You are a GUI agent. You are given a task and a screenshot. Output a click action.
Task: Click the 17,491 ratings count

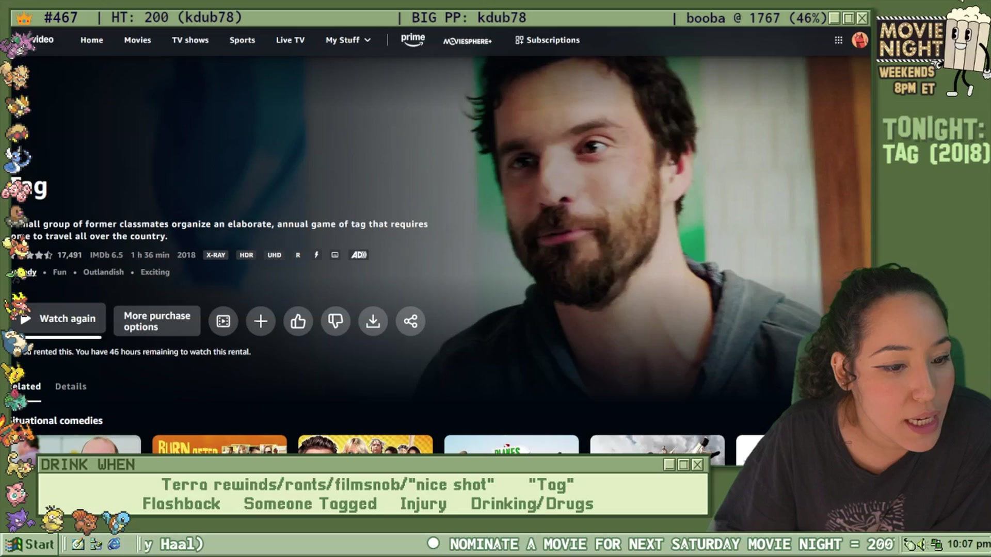[x=70, y=255]
